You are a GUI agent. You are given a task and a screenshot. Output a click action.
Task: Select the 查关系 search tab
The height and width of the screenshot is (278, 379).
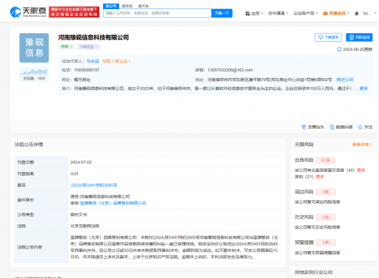(x=143, y=6)
